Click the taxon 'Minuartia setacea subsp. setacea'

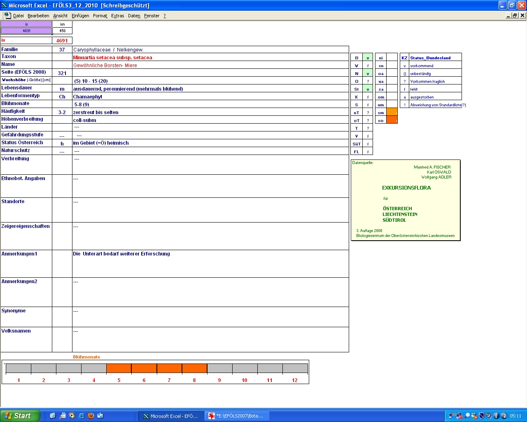click(x=112, y=58)
